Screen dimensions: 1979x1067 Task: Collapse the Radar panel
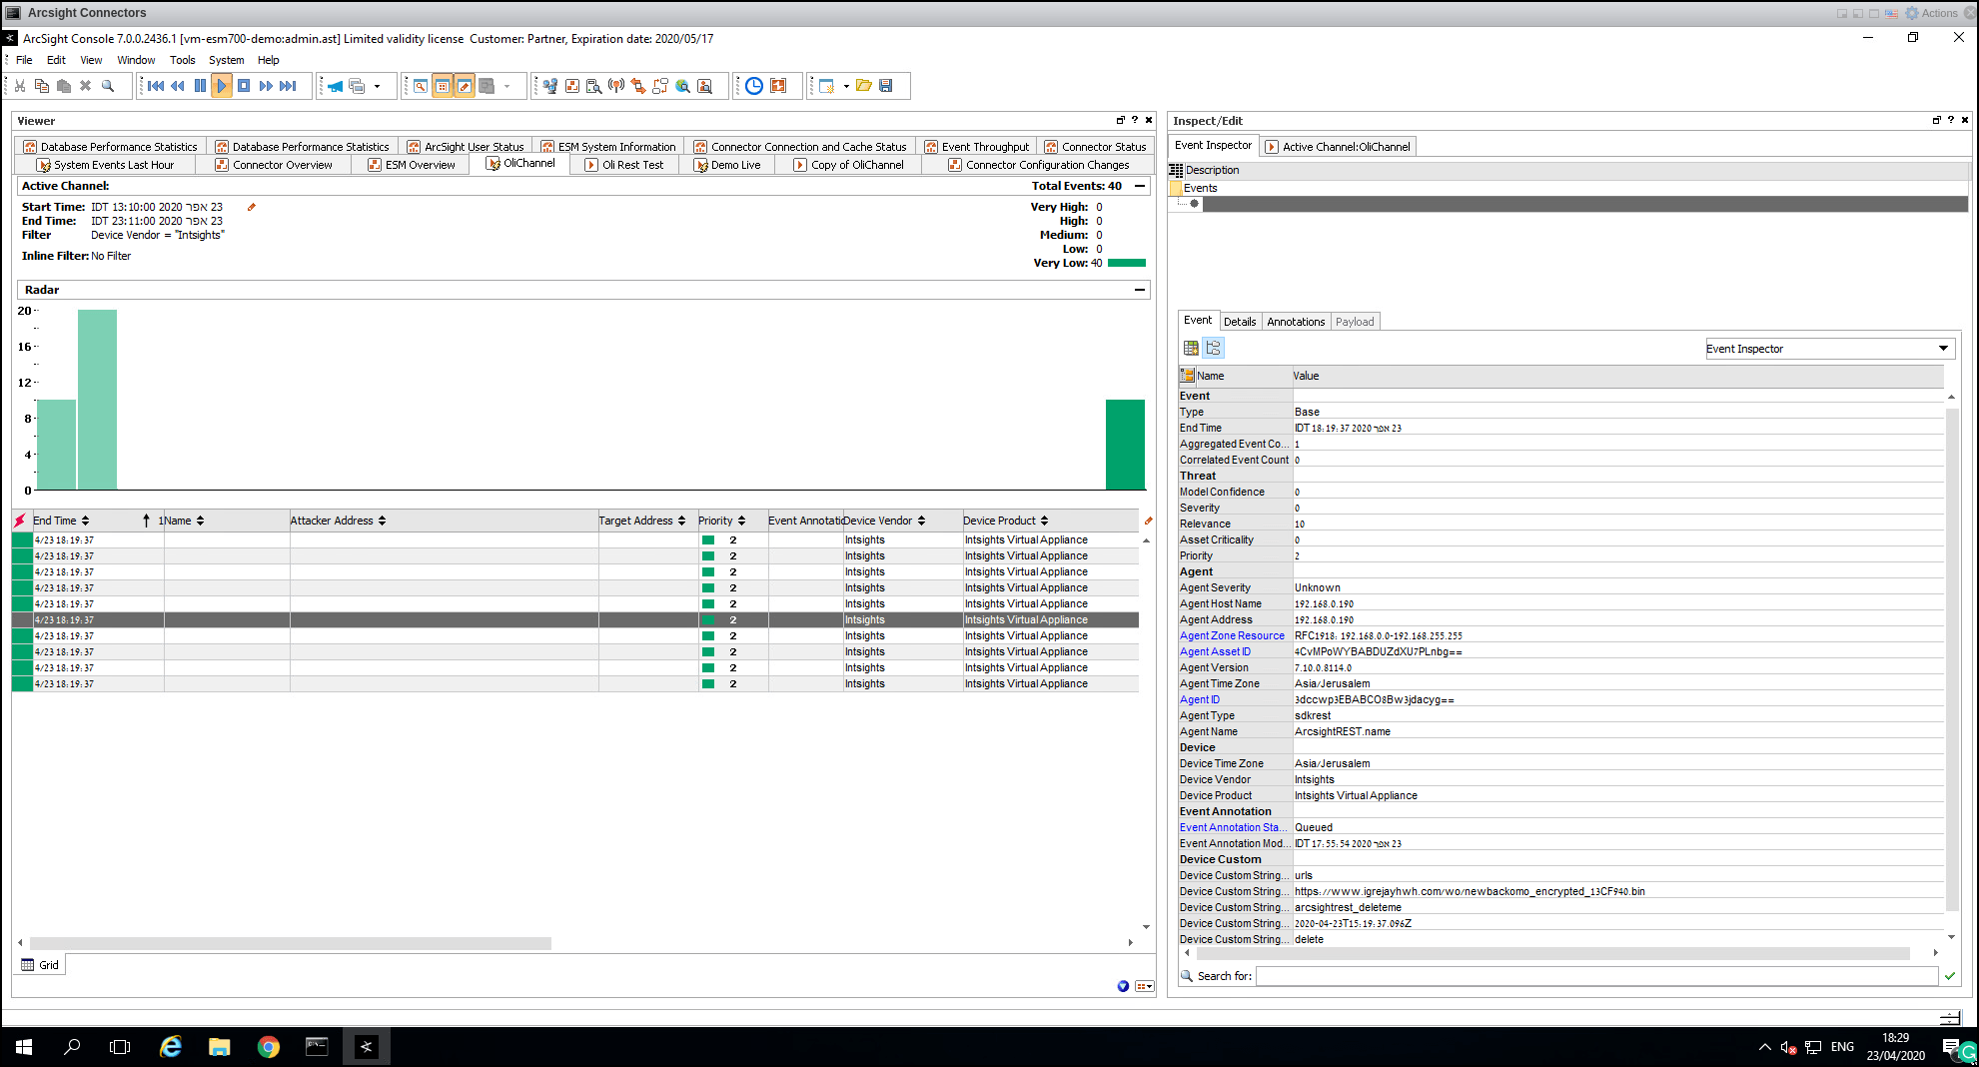point(1139,290)
